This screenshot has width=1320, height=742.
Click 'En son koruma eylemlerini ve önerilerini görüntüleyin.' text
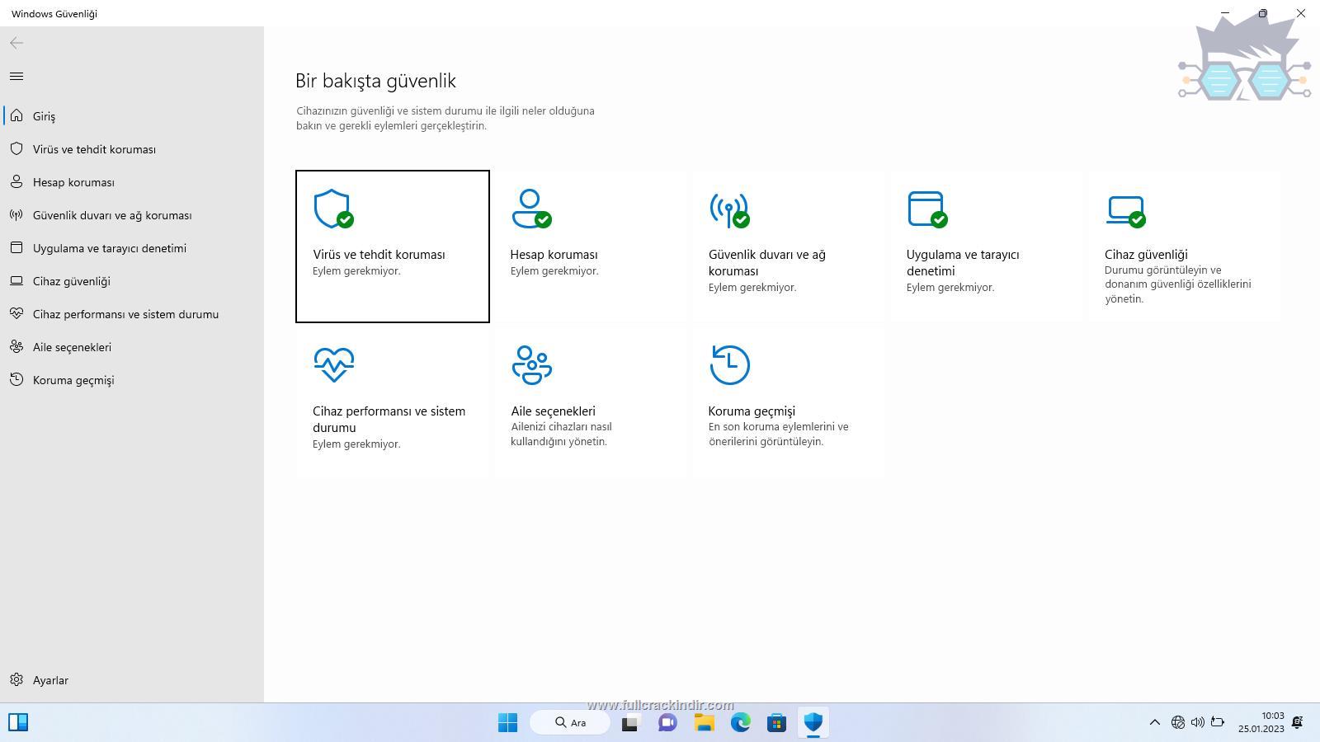(x=778, y=434)
